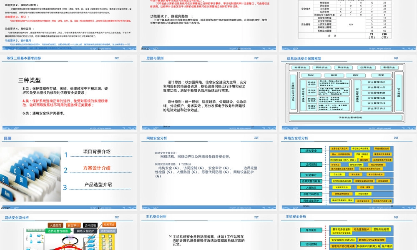The height and width of the screenshot is (250, 417).
Task: Select the slide with the 安全技术 / 安全管理 table
Action: coord(348,25)
